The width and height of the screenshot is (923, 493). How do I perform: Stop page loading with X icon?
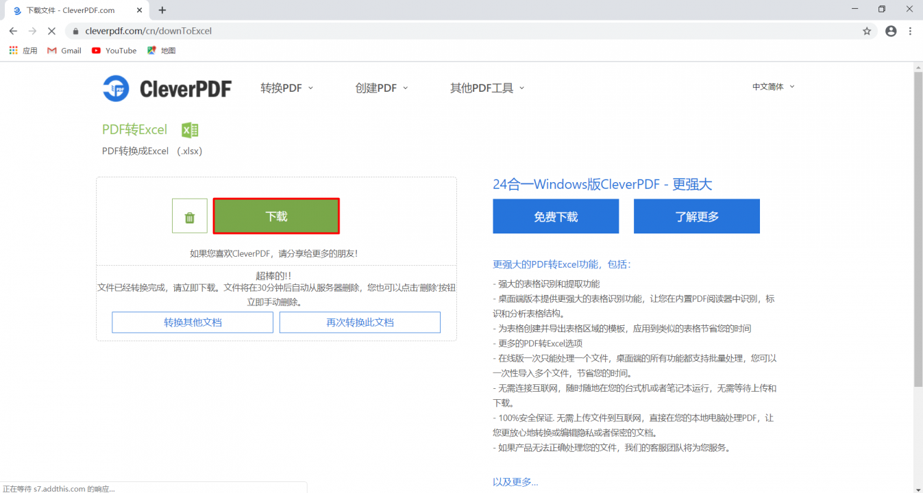click(x=51, y=31)
